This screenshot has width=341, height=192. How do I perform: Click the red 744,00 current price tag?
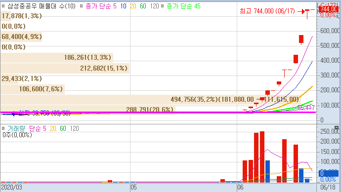point(329,9)
